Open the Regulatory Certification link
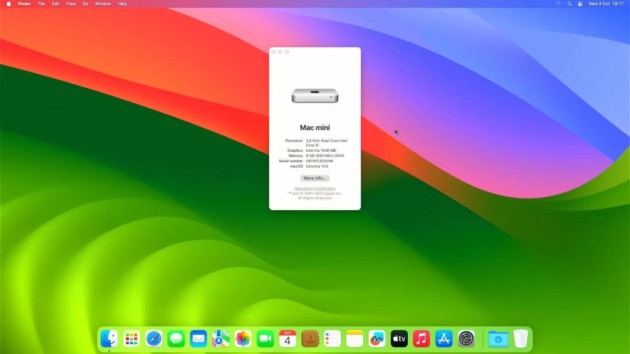This screenshot has height=354, width=630. click(314, 189)
